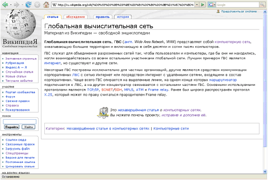Screen dimensions: 268x180
Task: Open the red SDH link
Action: click(x=118, y=90)
